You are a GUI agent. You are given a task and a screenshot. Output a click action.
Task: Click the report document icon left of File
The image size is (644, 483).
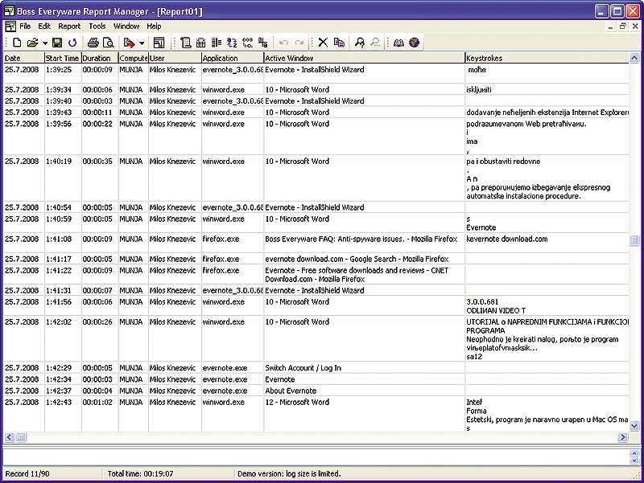[x=10, y=27]
